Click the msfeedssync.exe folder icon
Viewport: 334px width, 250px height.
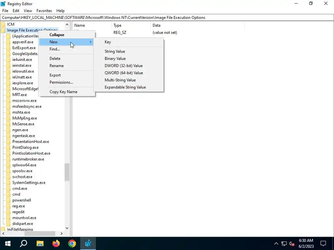tap(8, 106)
